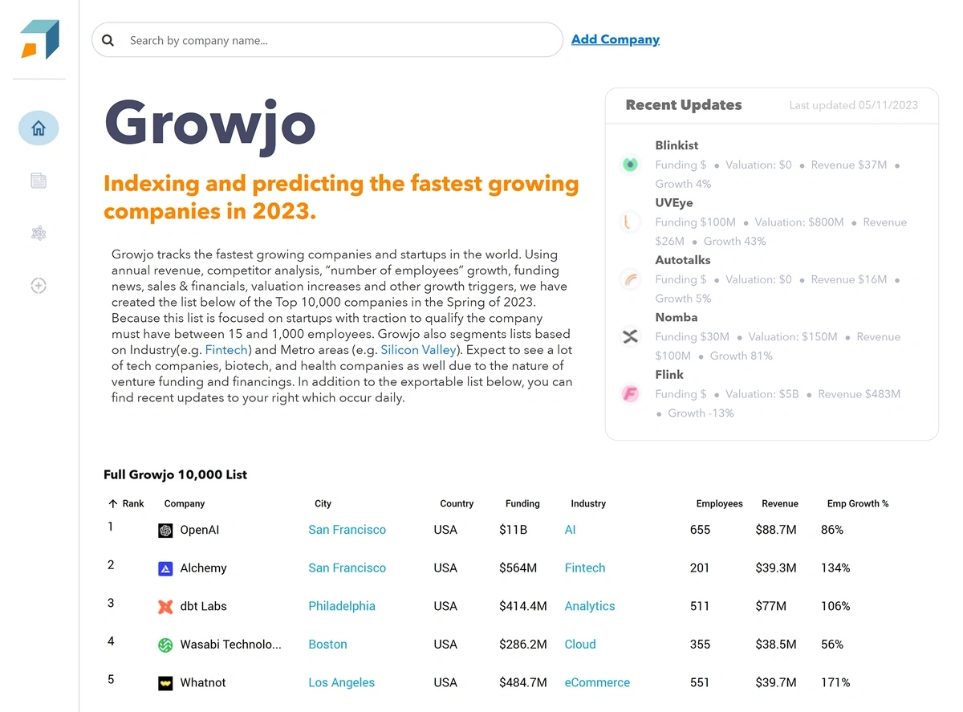Click the OpenAI logo in table
Screen dimensions: 963x712
click(165, 531)
